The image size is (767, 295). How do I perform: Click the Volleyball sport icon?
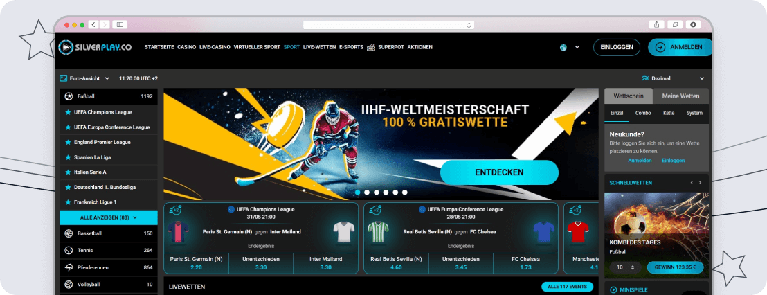69,284
